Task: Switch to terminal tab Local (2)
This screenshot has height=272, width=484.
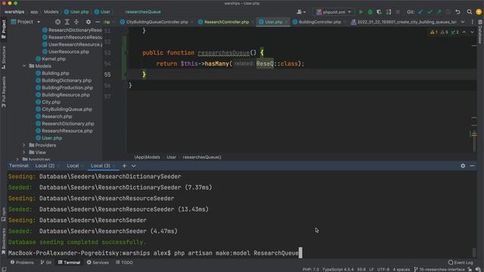Action: tap(45, 166)
